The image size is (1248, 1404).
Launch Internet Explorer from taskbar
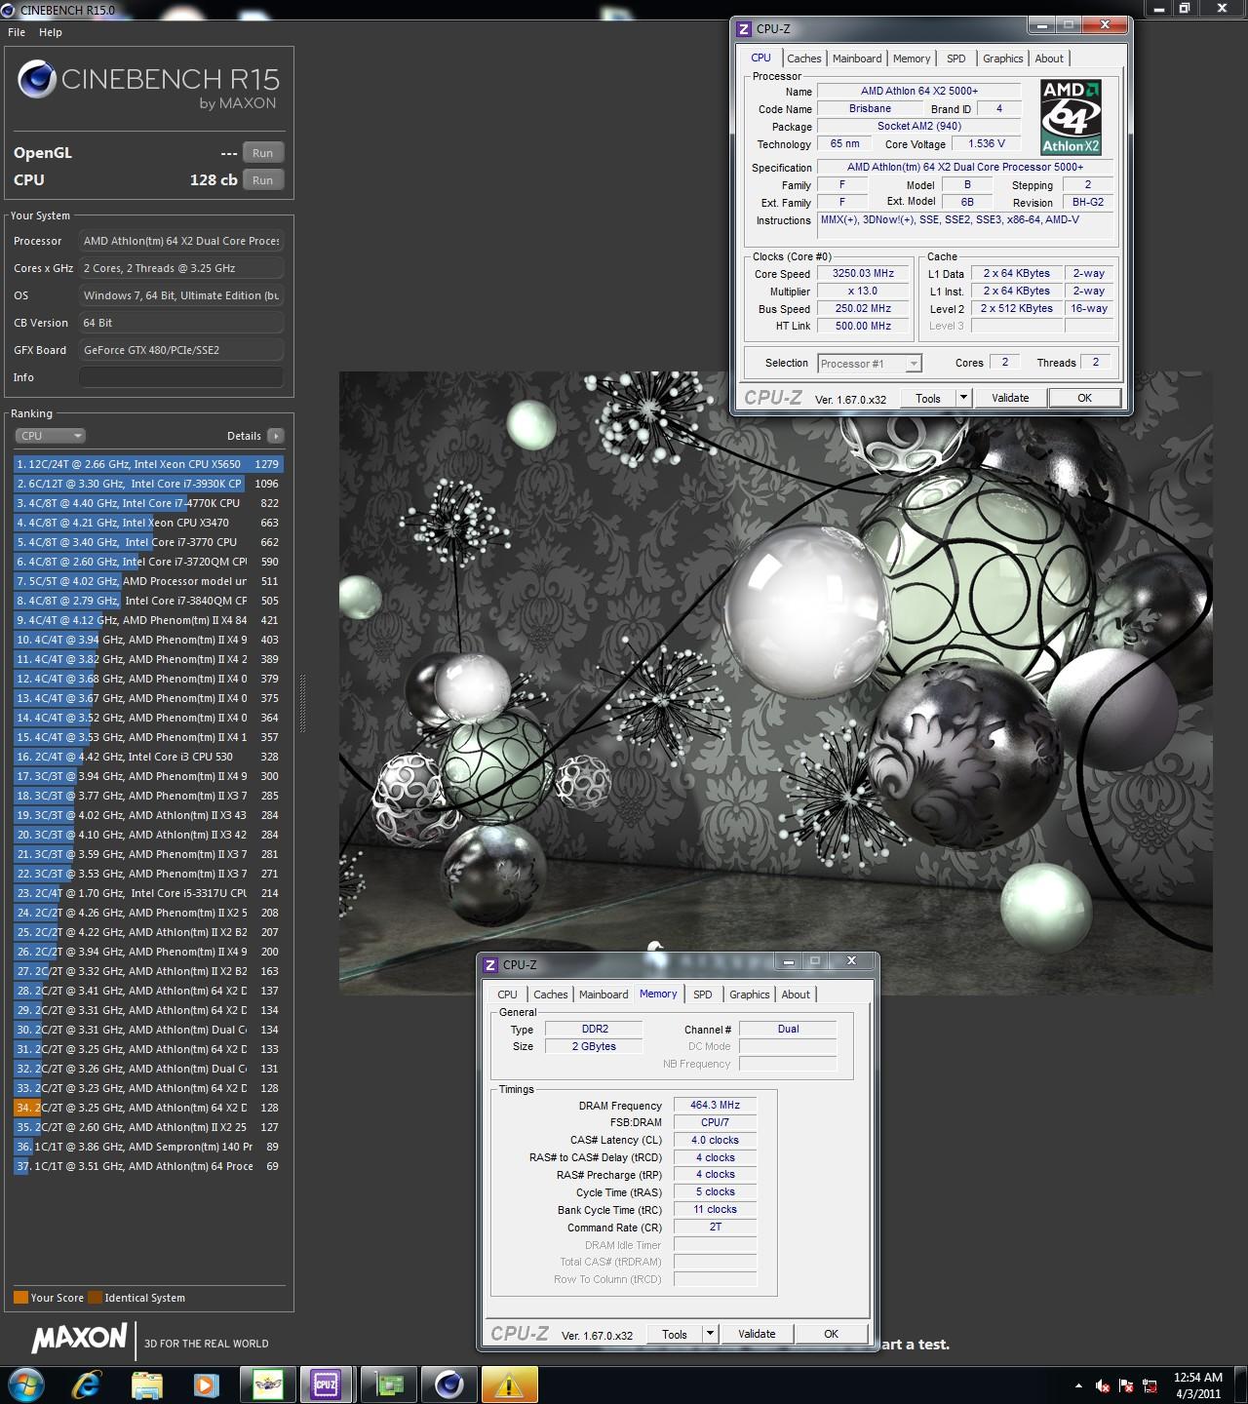tap(88, 1384)
